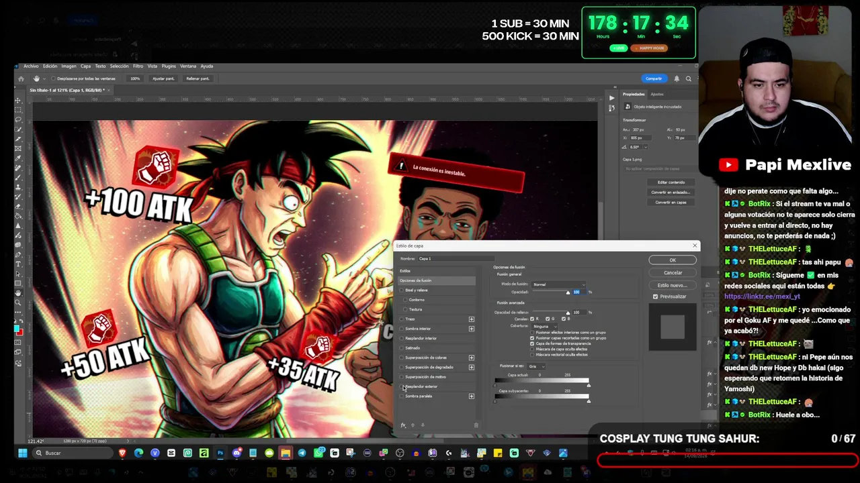
Task: Click the delete effect trash icon
Action: pyautogui.click(x=476, y=425)
